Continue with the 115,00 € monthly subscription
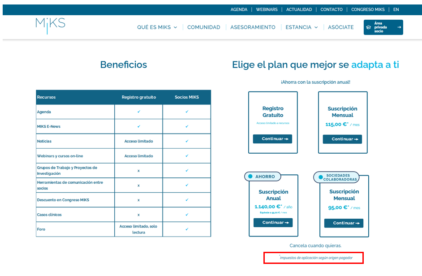 coord(342,139)
